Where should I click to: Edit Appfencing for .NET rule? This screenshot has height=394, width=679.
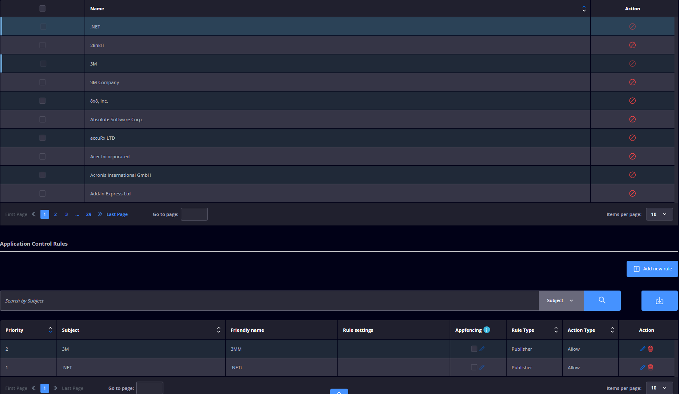click(482, 367)
